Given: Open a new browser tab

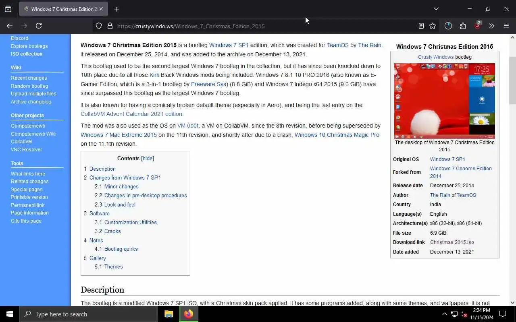Looking at the screenshot, I should click(117, 9).
